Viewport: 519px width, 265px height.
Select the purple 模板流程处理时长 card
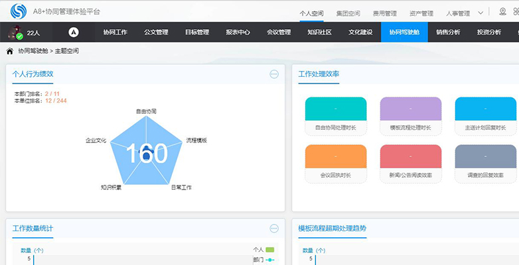[410, 116]
